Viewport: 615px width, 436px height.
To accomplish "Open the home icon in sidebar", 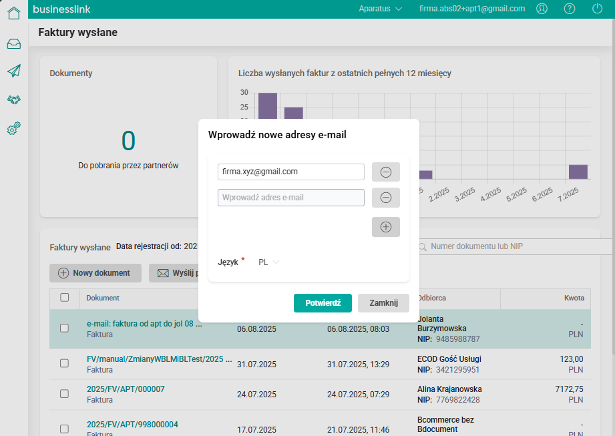I will [13, 12].
